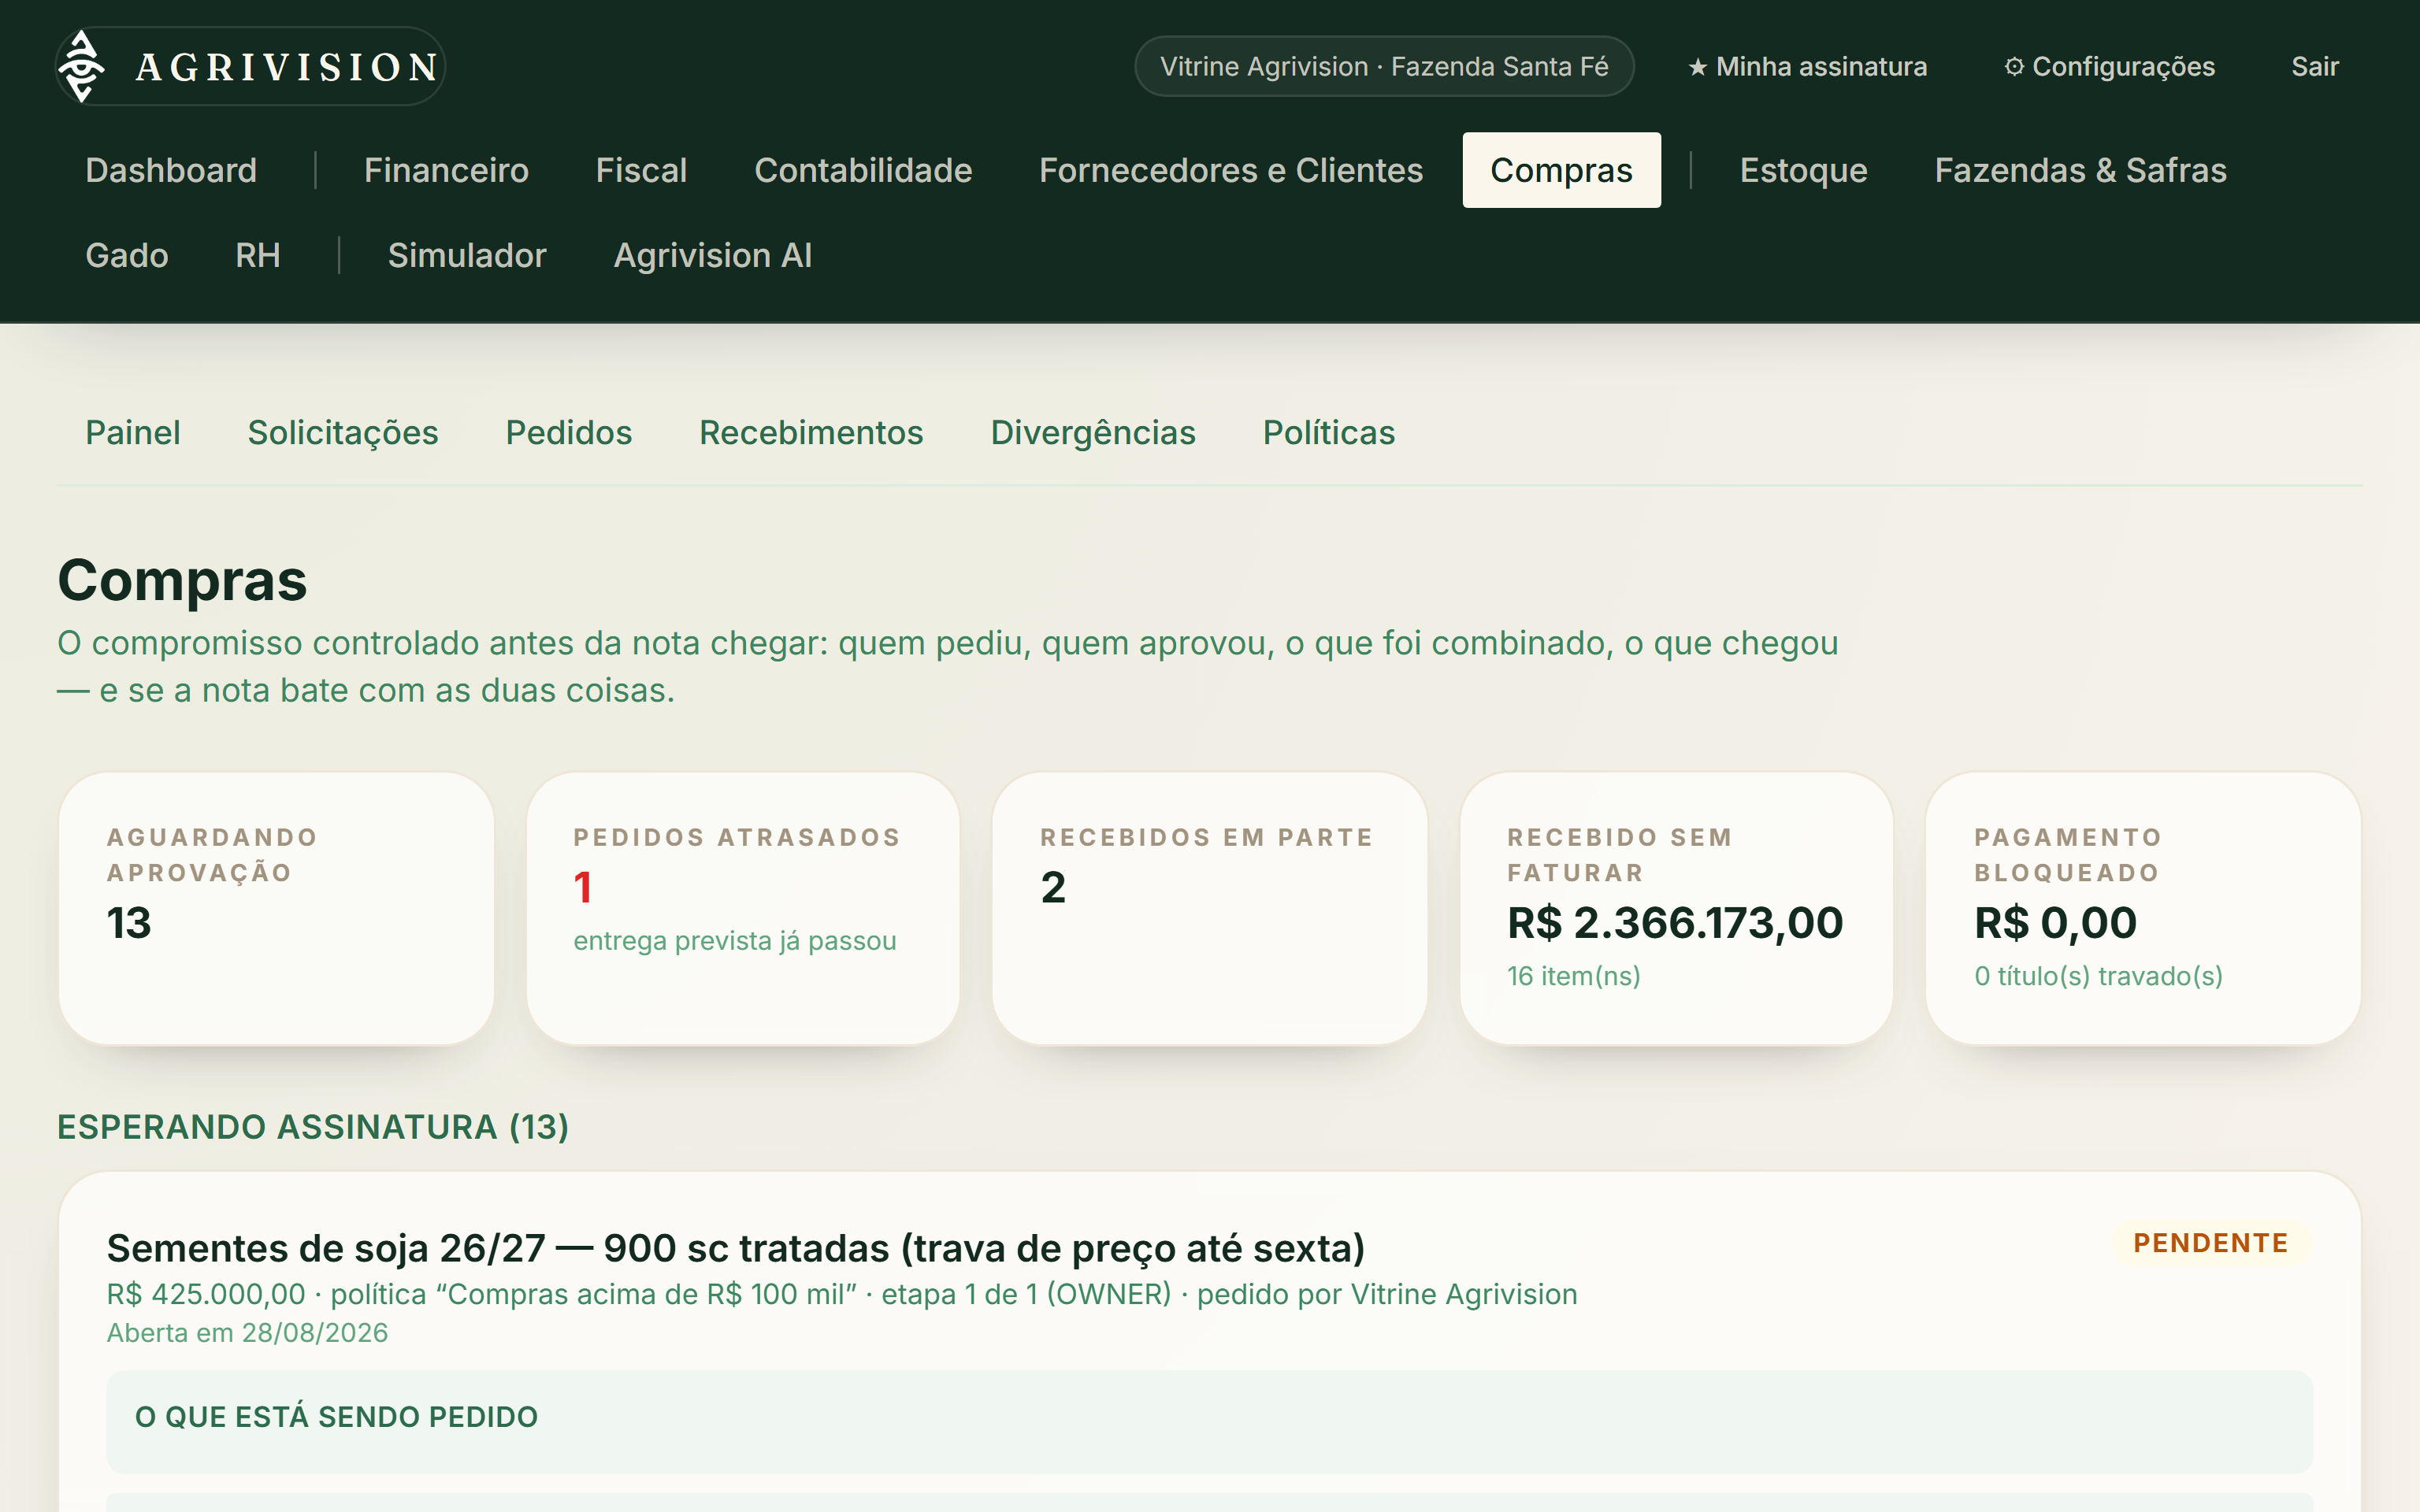This screenshot has width=2420, height=1512.
Task: Open Agrivision AI
Action: (712, 255)
